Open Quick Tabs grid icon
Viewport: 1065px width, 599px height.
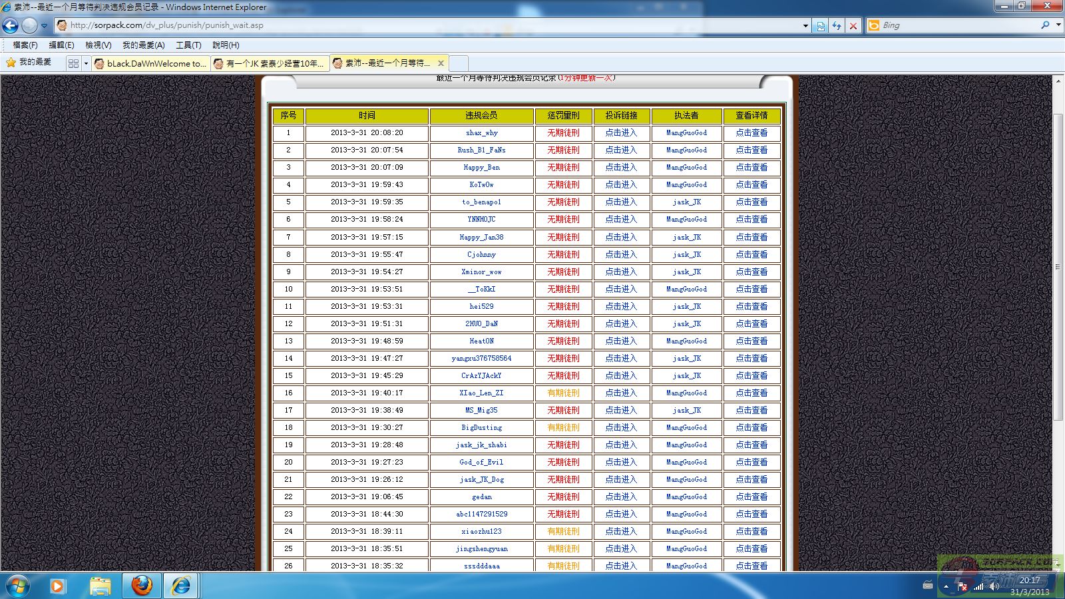(x=73, y=63)
